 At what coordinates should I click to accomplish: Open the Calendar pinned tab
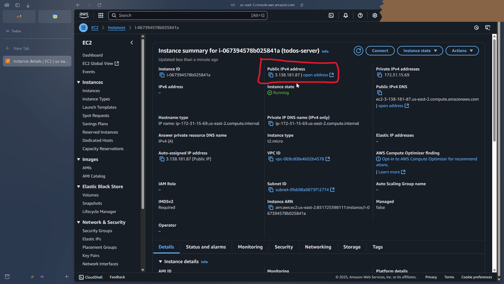click(x=55, y=17)
